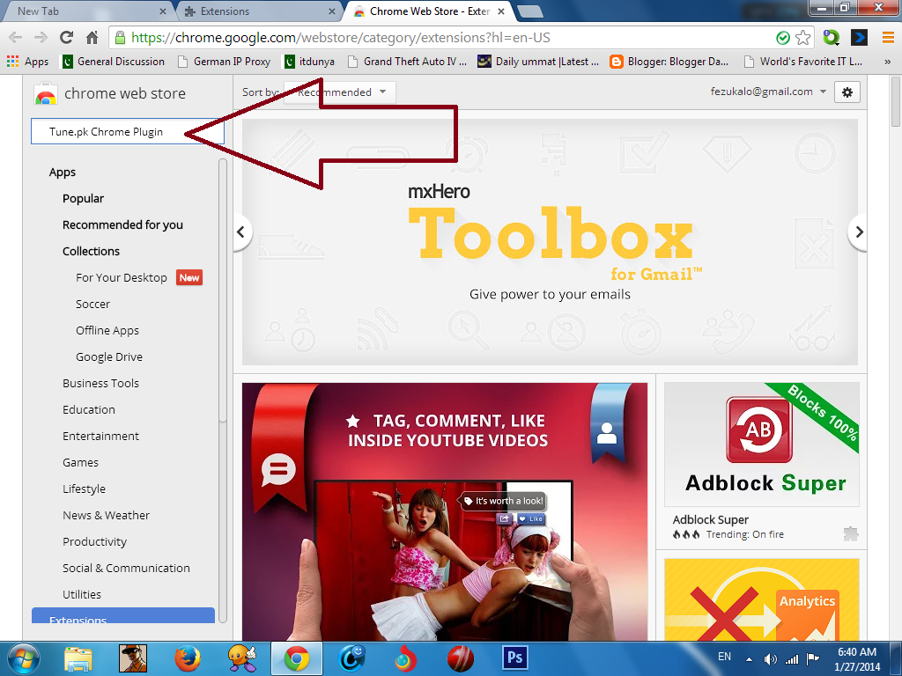Open the German IP Proxy bookmark
902x676 pixels.
(x=224, y=62)
